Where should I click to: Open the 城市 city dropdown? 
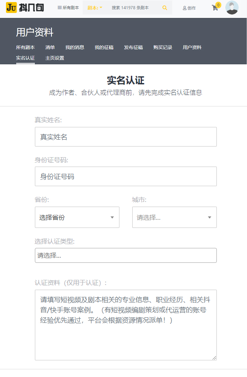[x=174, y=217]
